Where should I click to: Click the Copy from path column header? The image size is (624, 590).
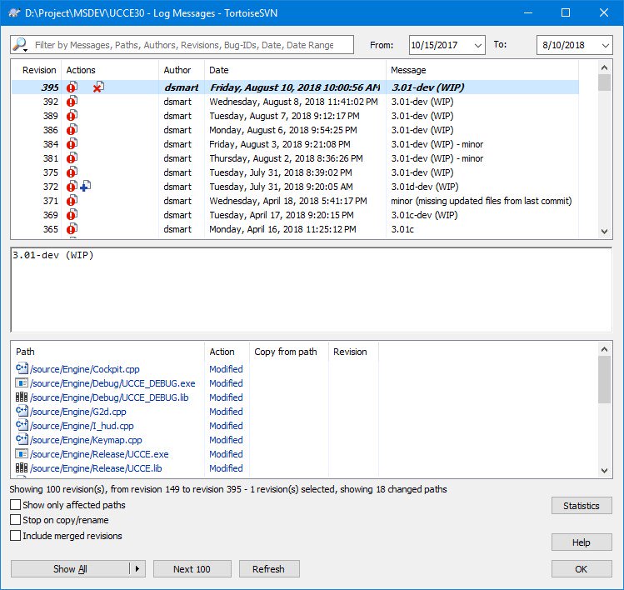289,352
